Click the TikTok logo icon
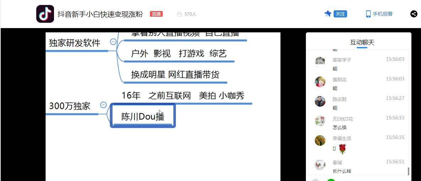421x181 pixels. pyautogui.click(x=45, y=14)
